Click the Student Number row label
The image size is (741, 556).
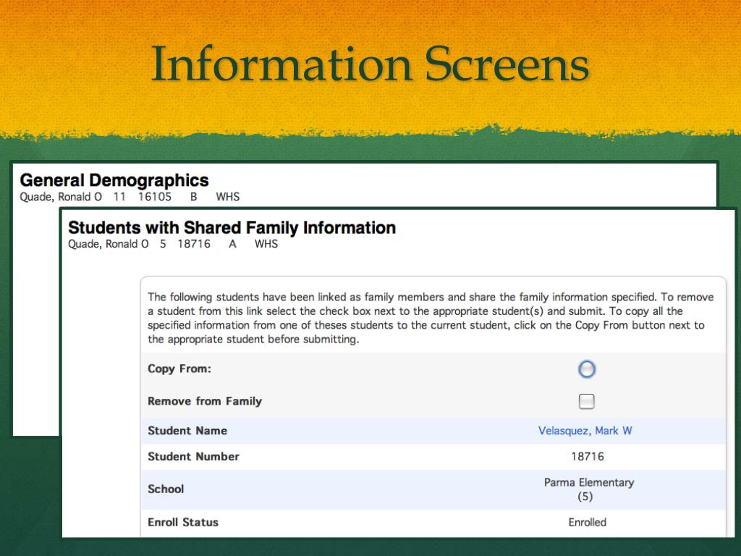193,457
